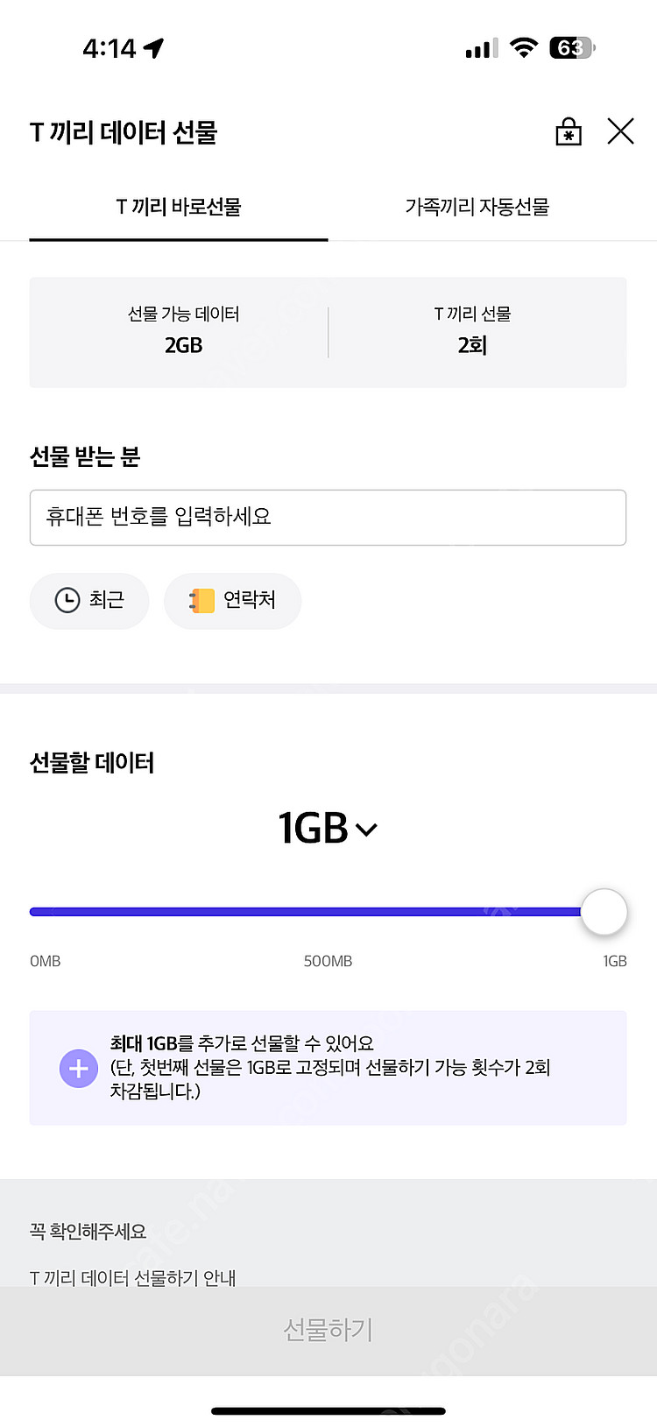
Task: Click the data slider handle
Action: (x=604, y=912)
